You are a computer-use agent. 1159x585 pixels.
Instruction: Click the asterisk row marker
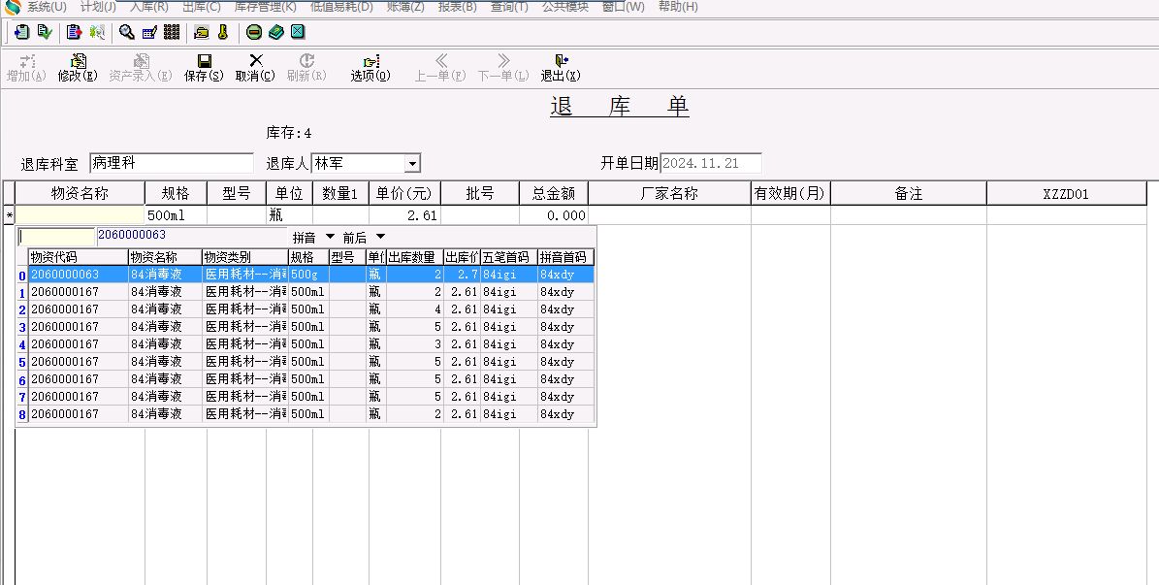click(x=9, y=216)
